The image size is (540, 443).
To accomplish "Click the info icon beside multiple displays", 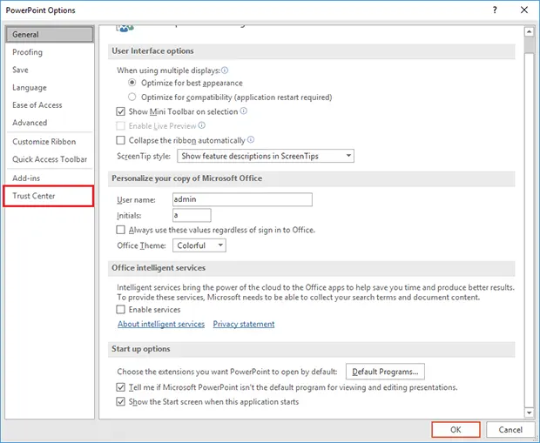I will click(225, 70).
